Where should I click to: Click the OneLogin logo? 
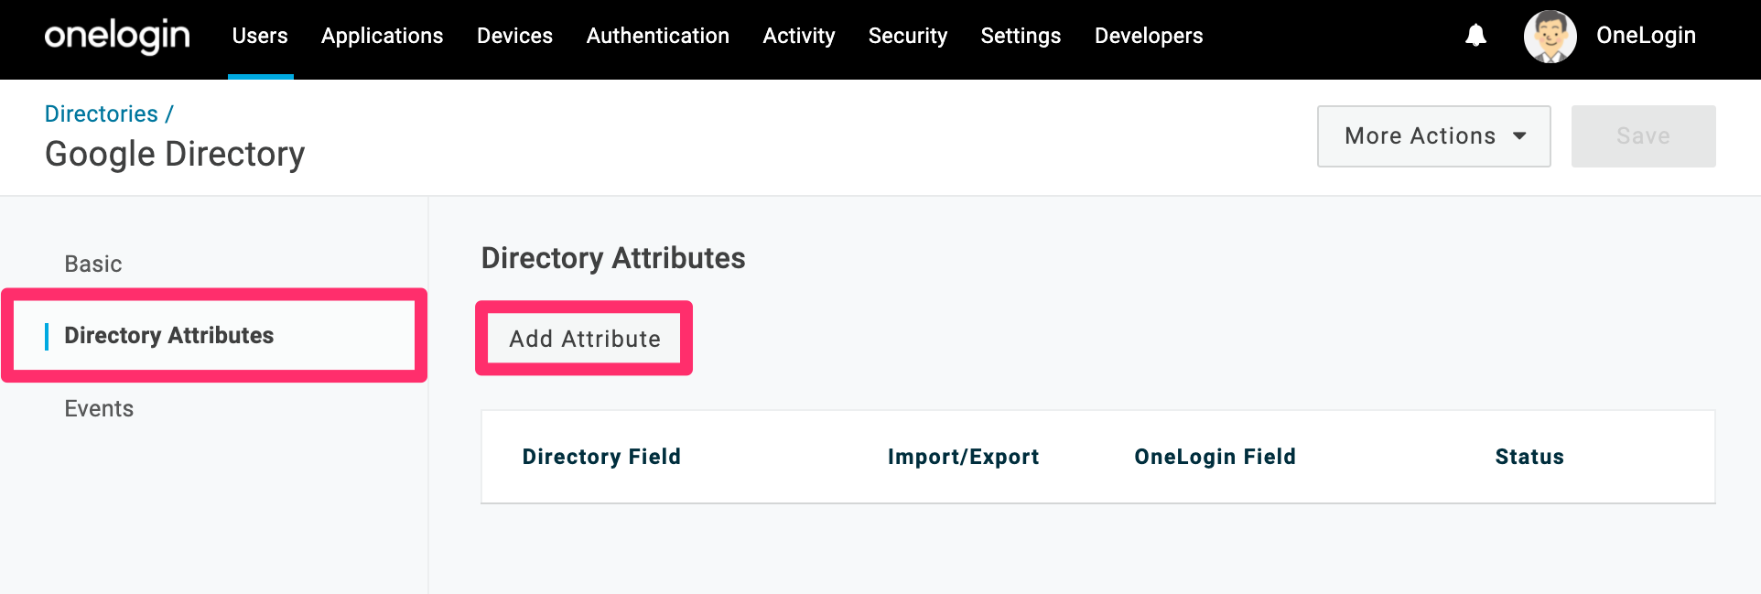(117, 37)
